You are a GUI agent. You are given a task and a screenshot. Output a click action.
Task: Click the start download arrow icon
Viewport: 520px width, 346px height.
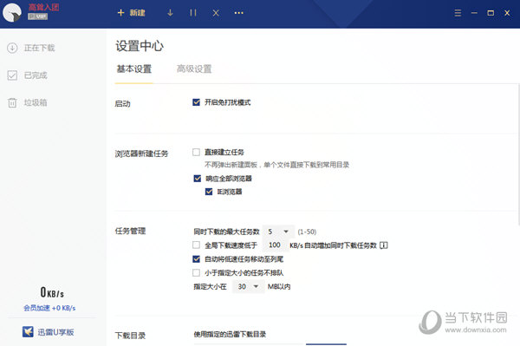tap(170, 13)
